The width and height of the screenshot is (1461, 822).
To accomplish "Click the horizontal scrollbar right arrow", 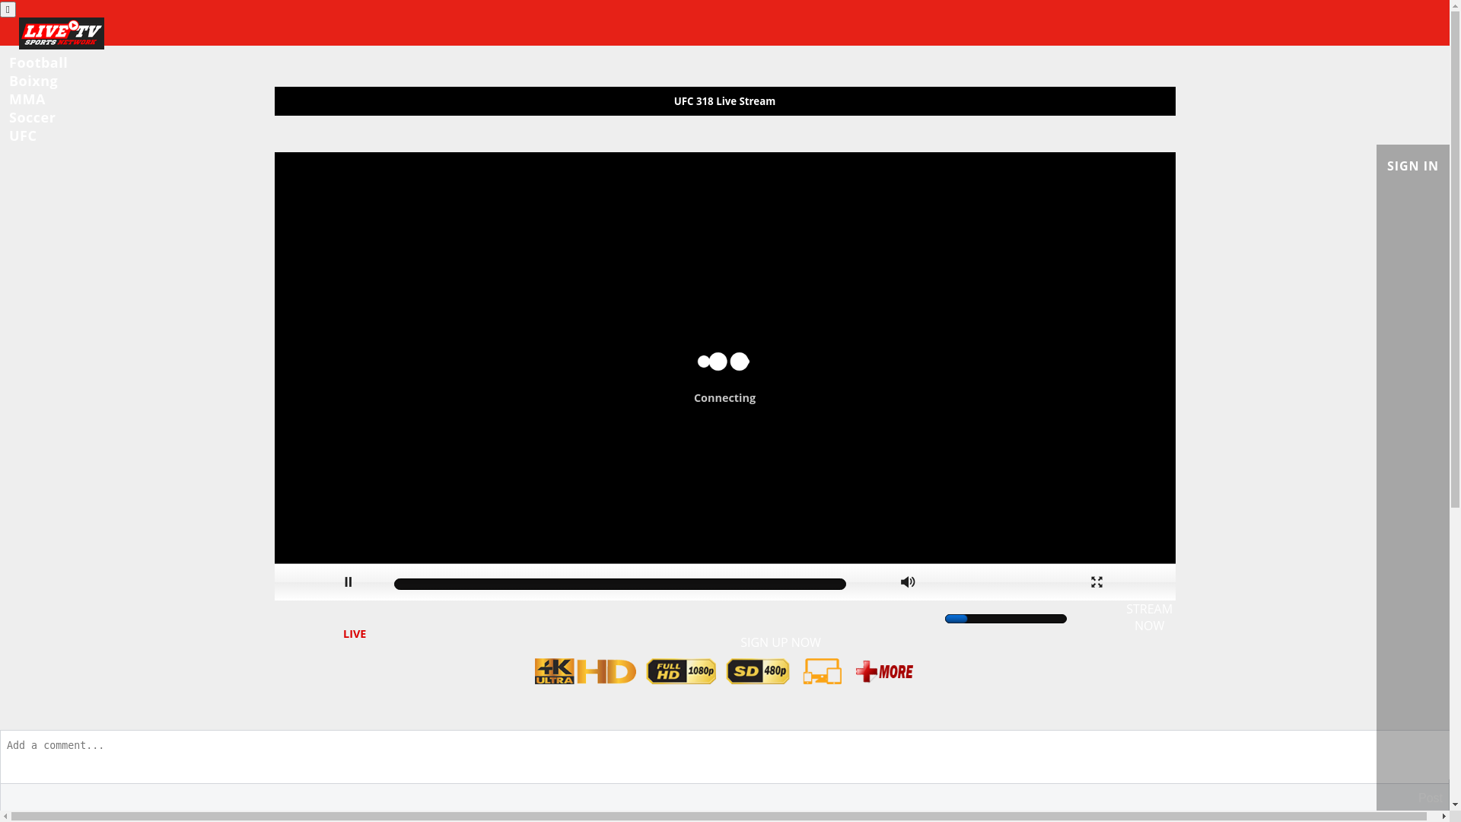I will [1443, 817].
